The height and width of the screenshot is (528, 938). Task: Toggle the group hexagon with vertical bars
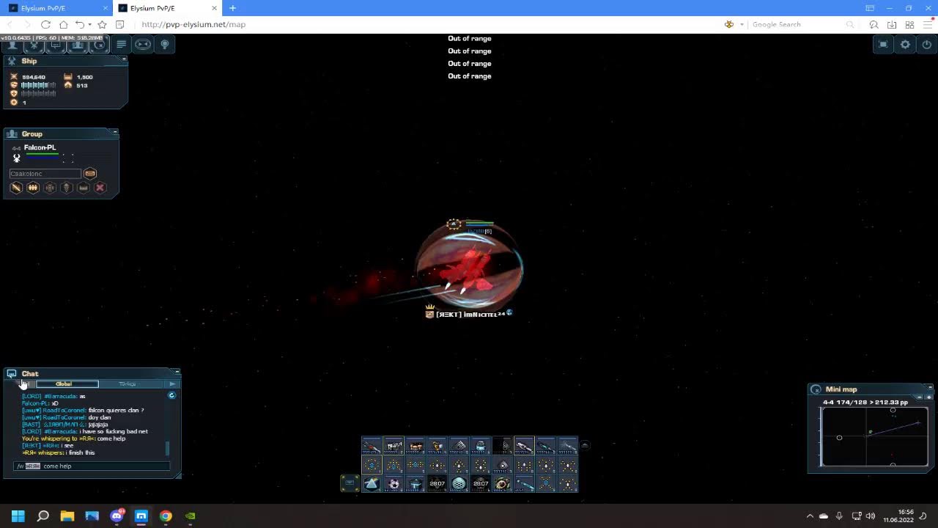pyautogui.click(x=33, y=188)
